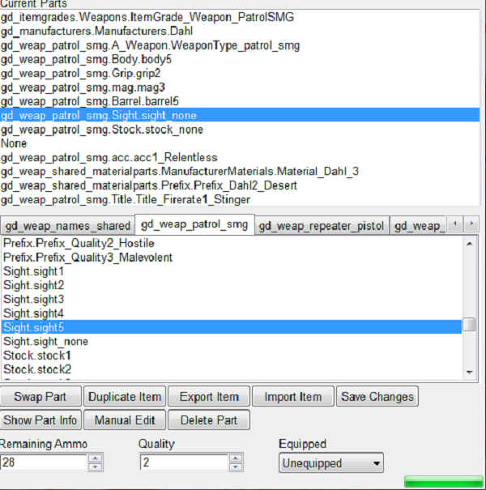Click the parts list scroll down arrow
486x490 pixels.
pos(469,372)
